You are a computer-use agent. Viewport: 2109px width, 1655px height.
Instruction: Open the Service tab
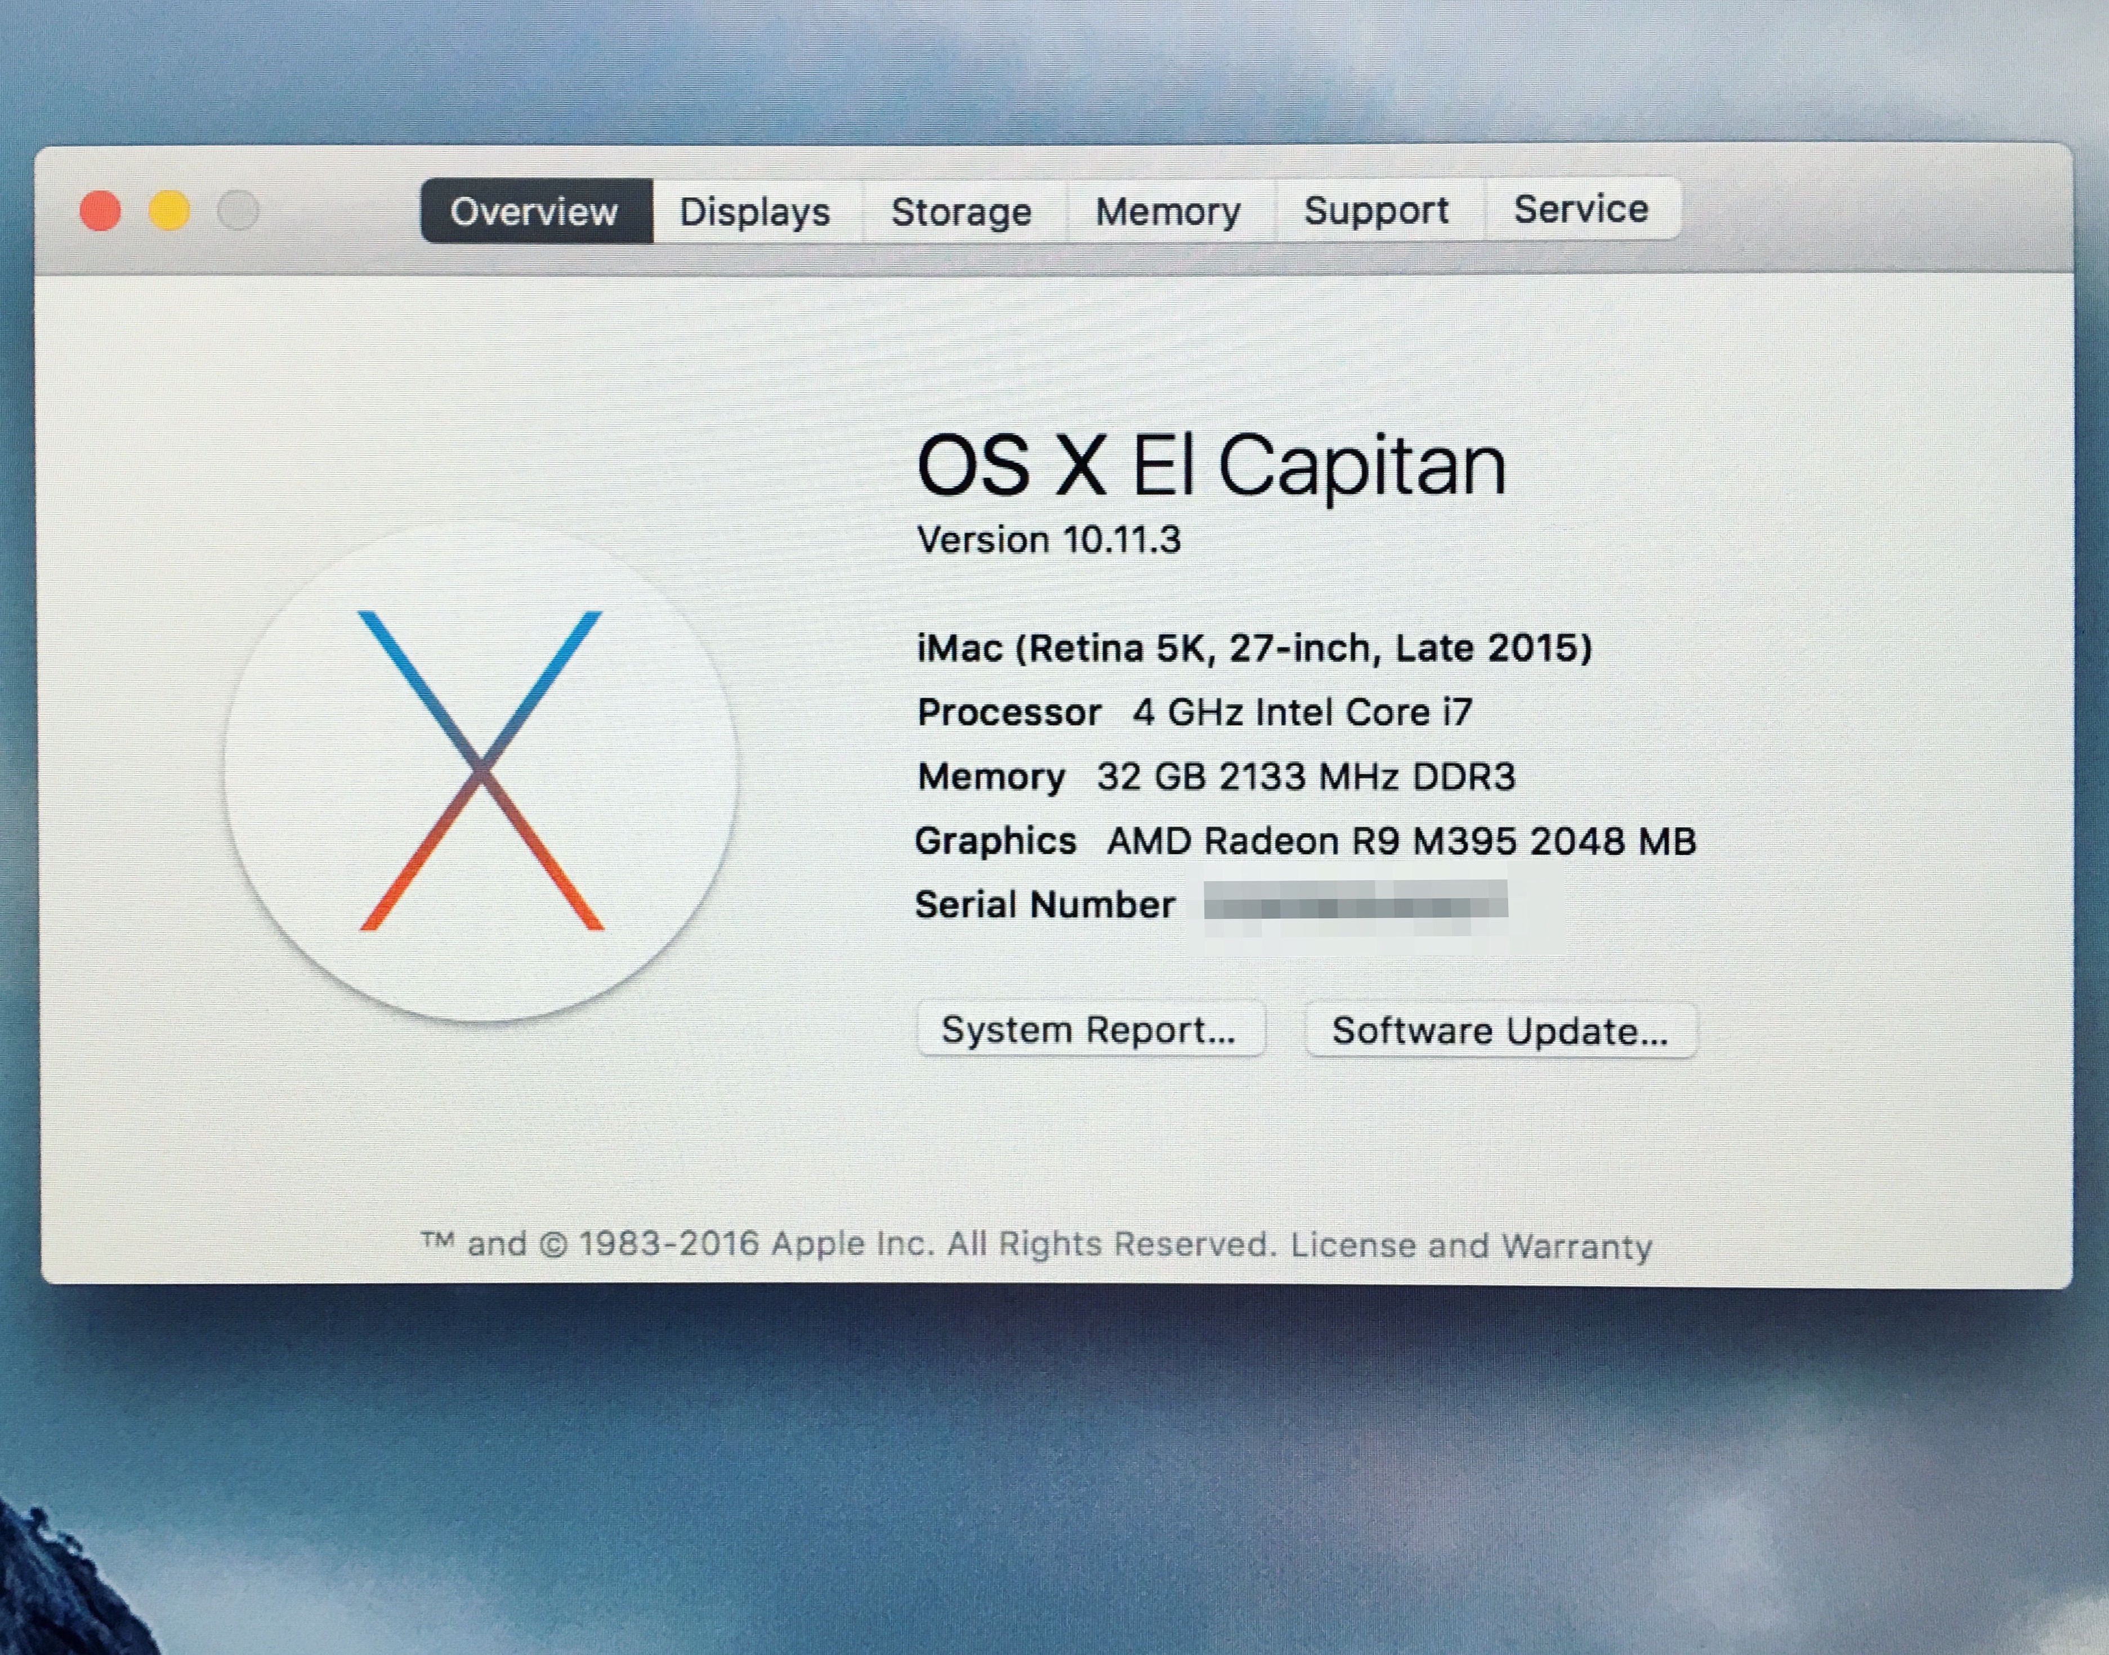(1581, 209)
